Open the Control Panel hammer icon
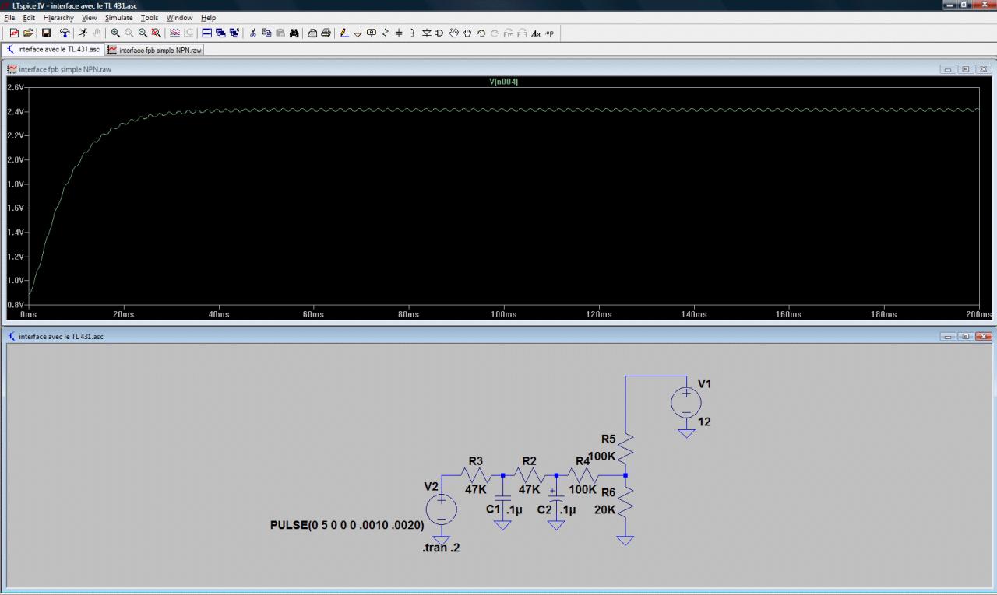 coord(65,33)
